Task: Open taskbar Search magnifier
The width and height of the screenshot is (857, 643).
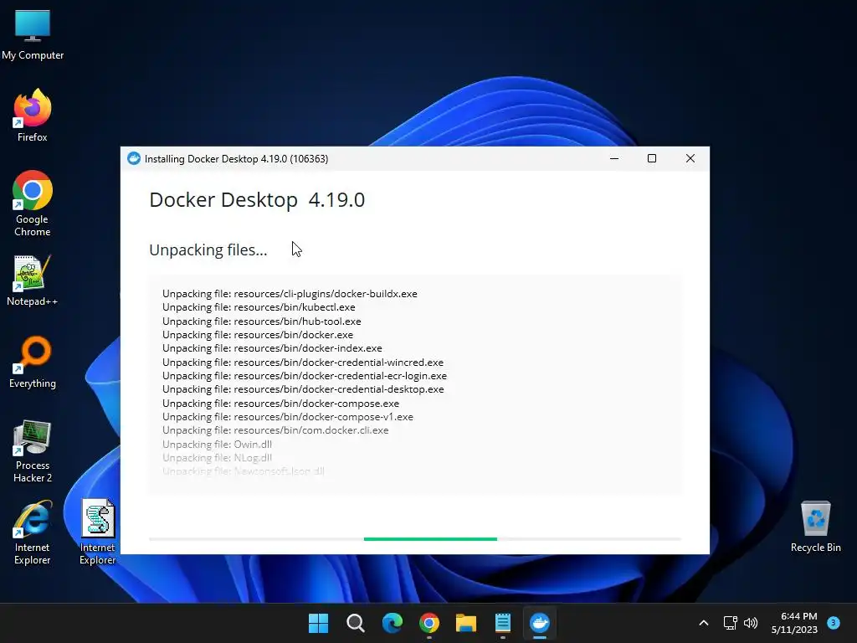Action: tap(355, 623)
